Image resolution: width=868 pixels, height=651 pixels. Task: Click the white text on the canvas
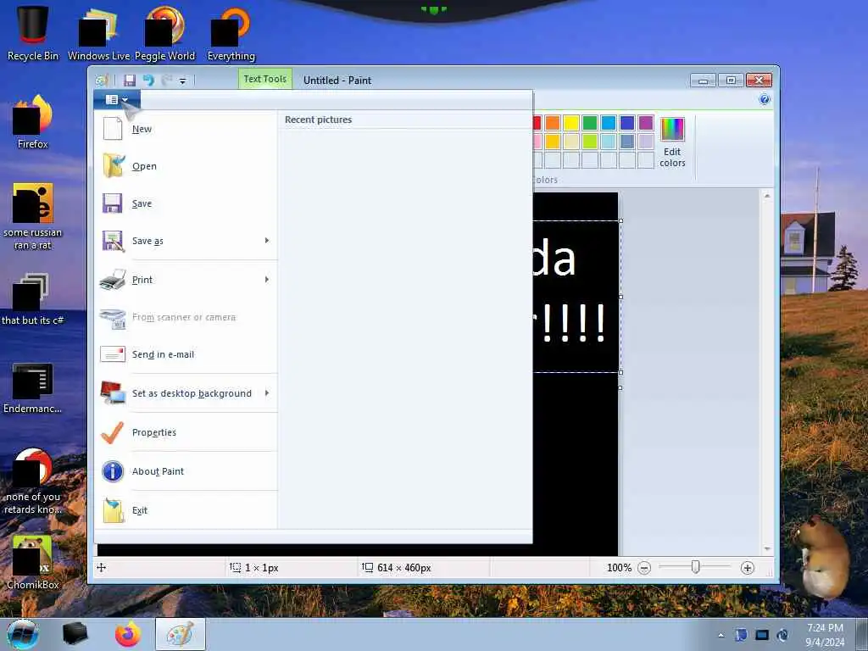[569, 290]
